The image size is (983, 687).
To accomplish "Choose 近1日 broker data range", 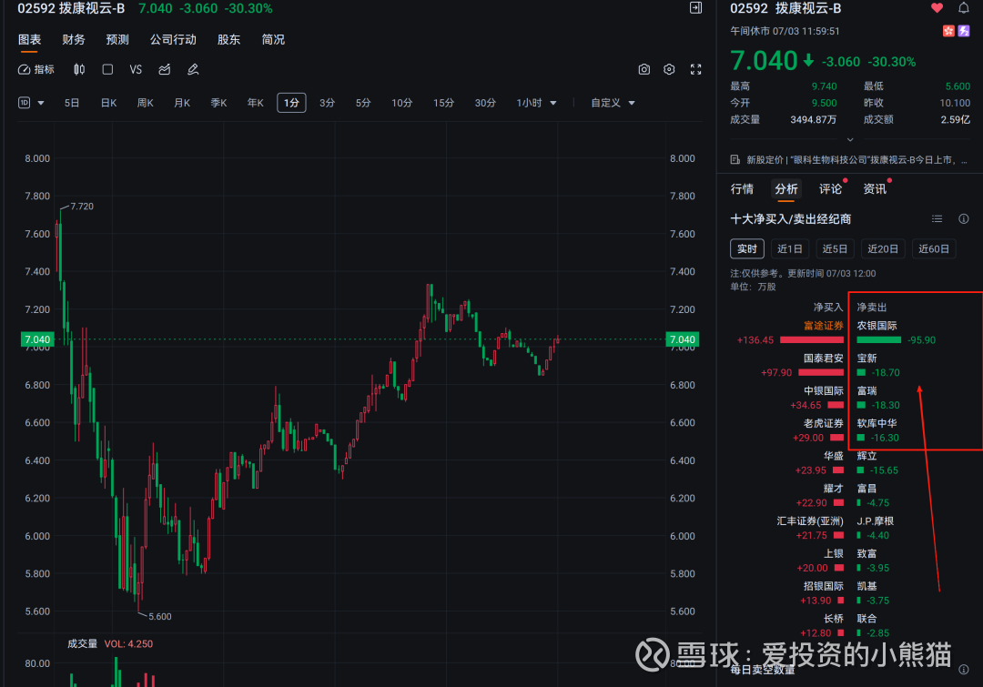I will (790, 248).
